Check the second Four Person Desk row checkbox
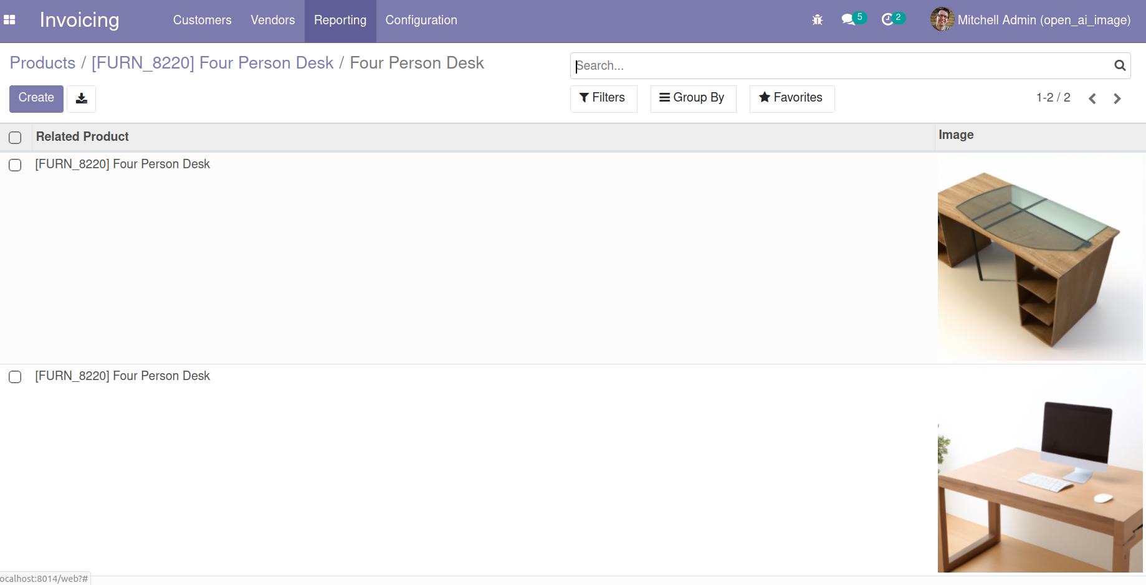The height and width of the screenshot is (585, 1146). point(15,377)
